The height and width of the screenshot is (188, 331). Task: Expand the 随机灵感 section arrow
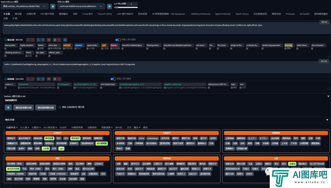tap(327, 120)
